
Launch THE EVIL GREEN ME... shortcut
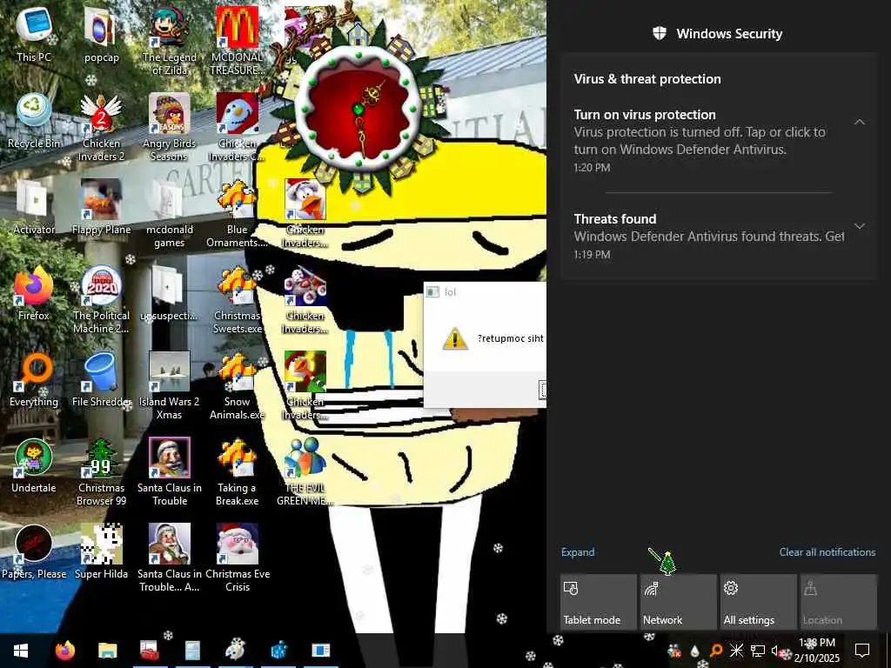(x=305, y=472)
